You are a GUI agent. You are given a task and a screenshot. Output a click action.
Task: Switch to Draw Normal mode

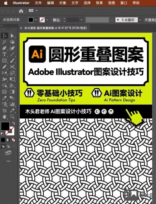3,147
